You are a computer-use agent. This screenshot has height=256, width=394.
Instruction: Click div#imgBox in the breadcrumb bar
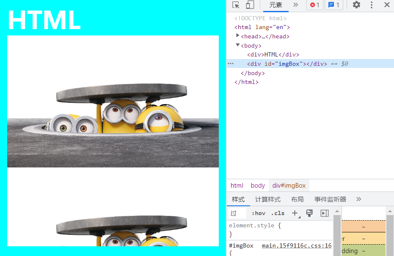(x=289, y=186)
